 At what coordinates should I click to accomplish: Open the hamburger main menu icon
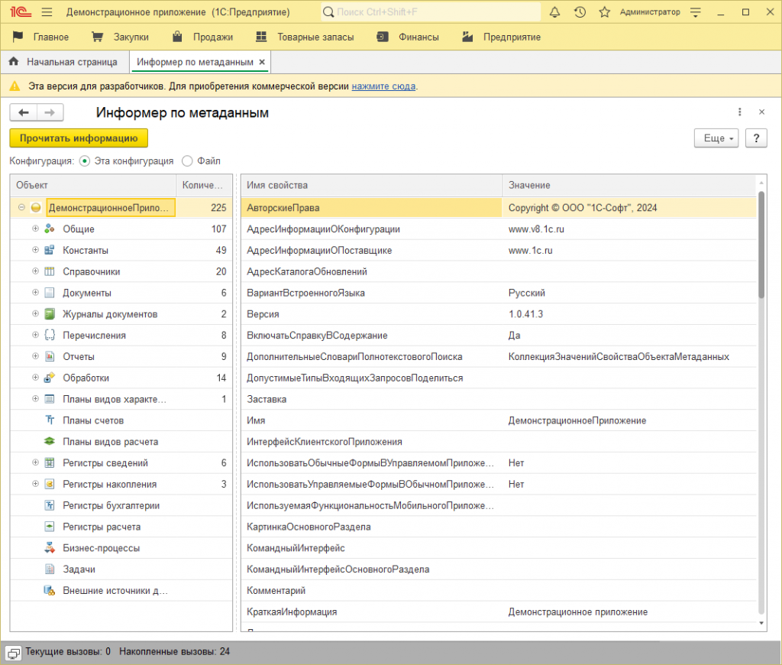point(47,12)
